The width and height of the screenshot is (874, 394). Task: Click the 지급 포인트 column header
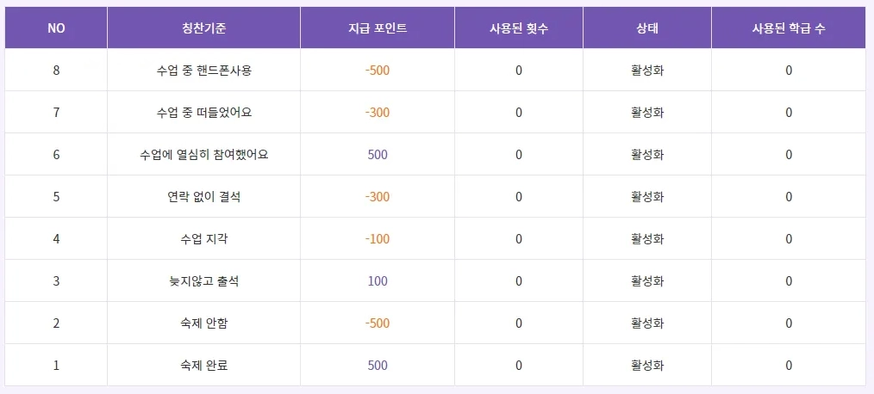point(378,28)
